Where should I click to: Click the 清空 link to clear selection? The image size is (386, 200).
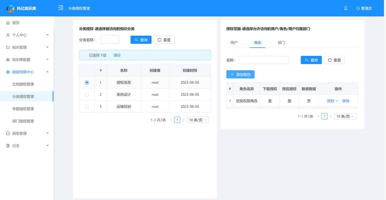tap(117, 55)
